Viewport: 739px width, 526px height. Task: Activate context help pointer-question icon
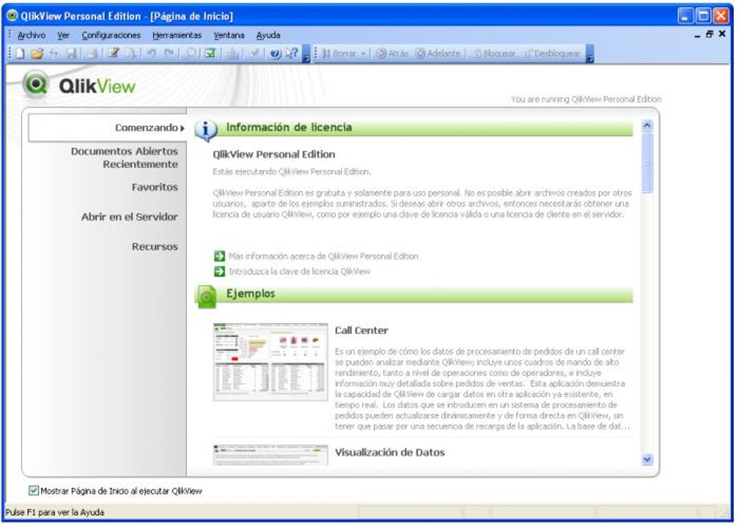[x=292, y=54]
